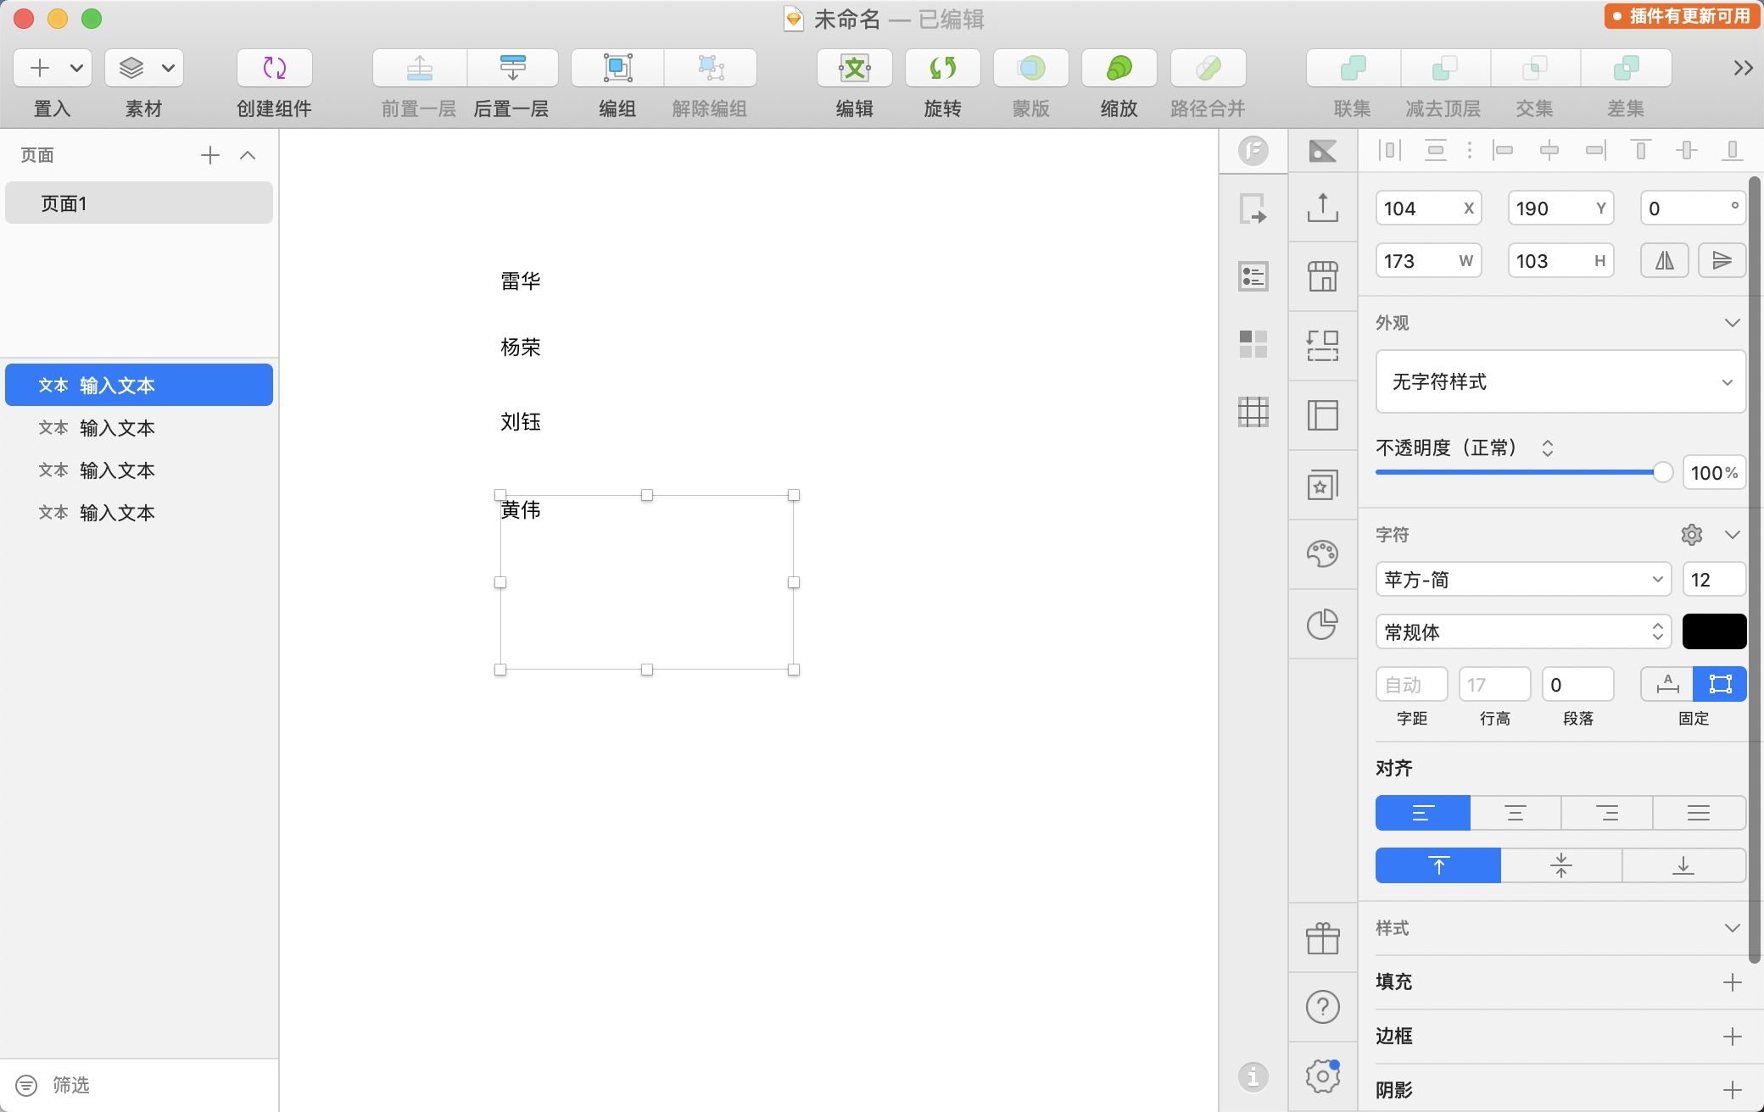The width and height of the screenshot is (1764, 1112).
Task: Select the 旋转 rotate tool
Action: click(x=943, y=68)
